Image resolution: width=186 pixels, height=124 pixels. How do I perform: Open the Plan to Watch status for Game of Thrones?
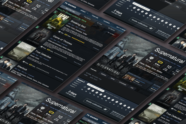pyautogui.click(x=77, y=63)
